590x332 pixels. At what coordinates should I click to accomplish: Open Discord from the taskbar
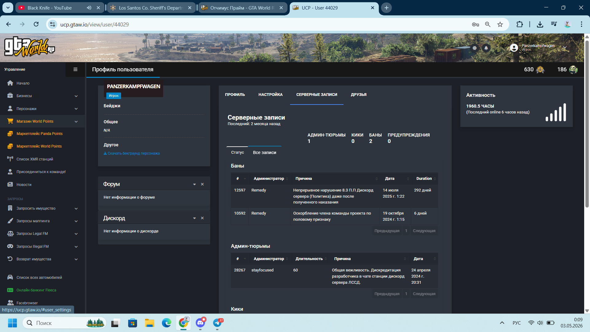coord(200,323)
